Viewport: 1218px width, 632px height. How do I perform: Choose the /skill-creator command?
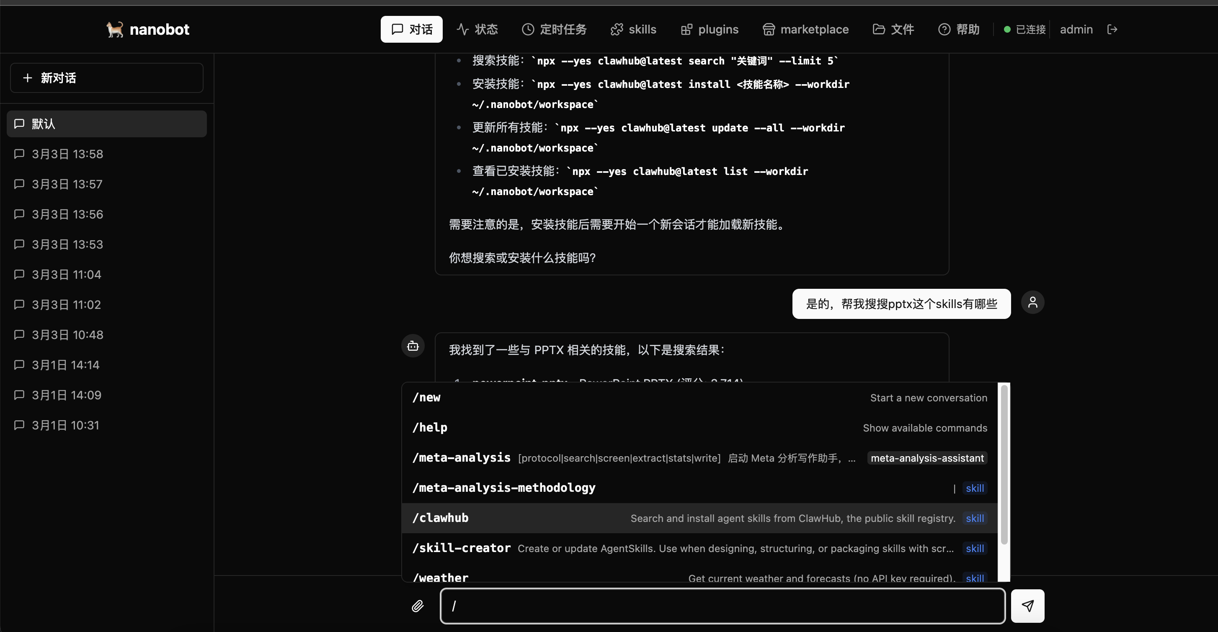point(700,548)
